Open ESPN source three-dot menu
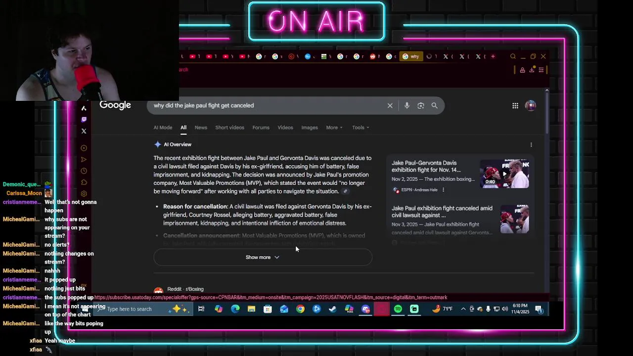This screenshot has height=356, width=633. (443, 190)
